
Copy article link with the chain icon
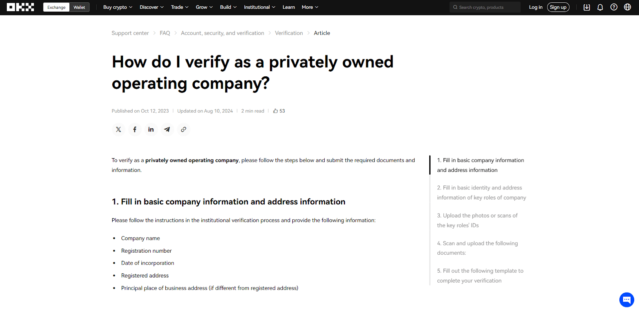click(184, 130)
